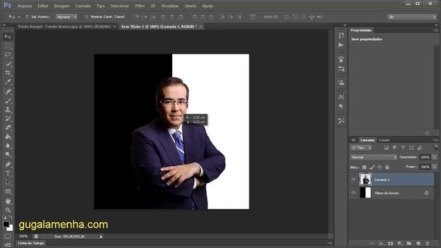441x248 pixels.
Task: Click the Add layer style fx icon
Action: [x=381, y=243]
